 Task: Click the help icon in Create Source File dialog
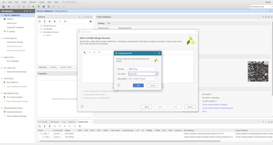tap(118, 85)
